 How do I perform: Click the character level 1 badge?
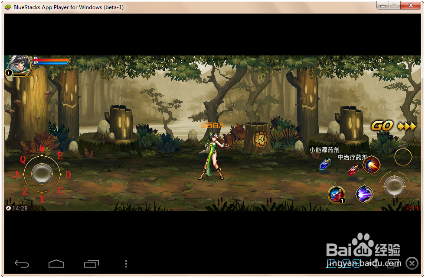pyautogui.click(x=9, y=73)
